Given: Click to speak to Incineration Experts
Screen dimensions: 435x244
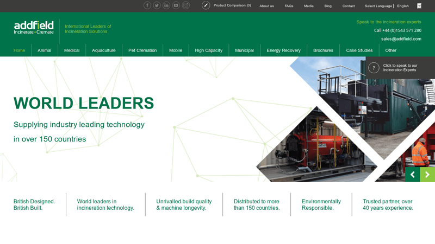Looking at the screenshot, I should coord(400,68).
